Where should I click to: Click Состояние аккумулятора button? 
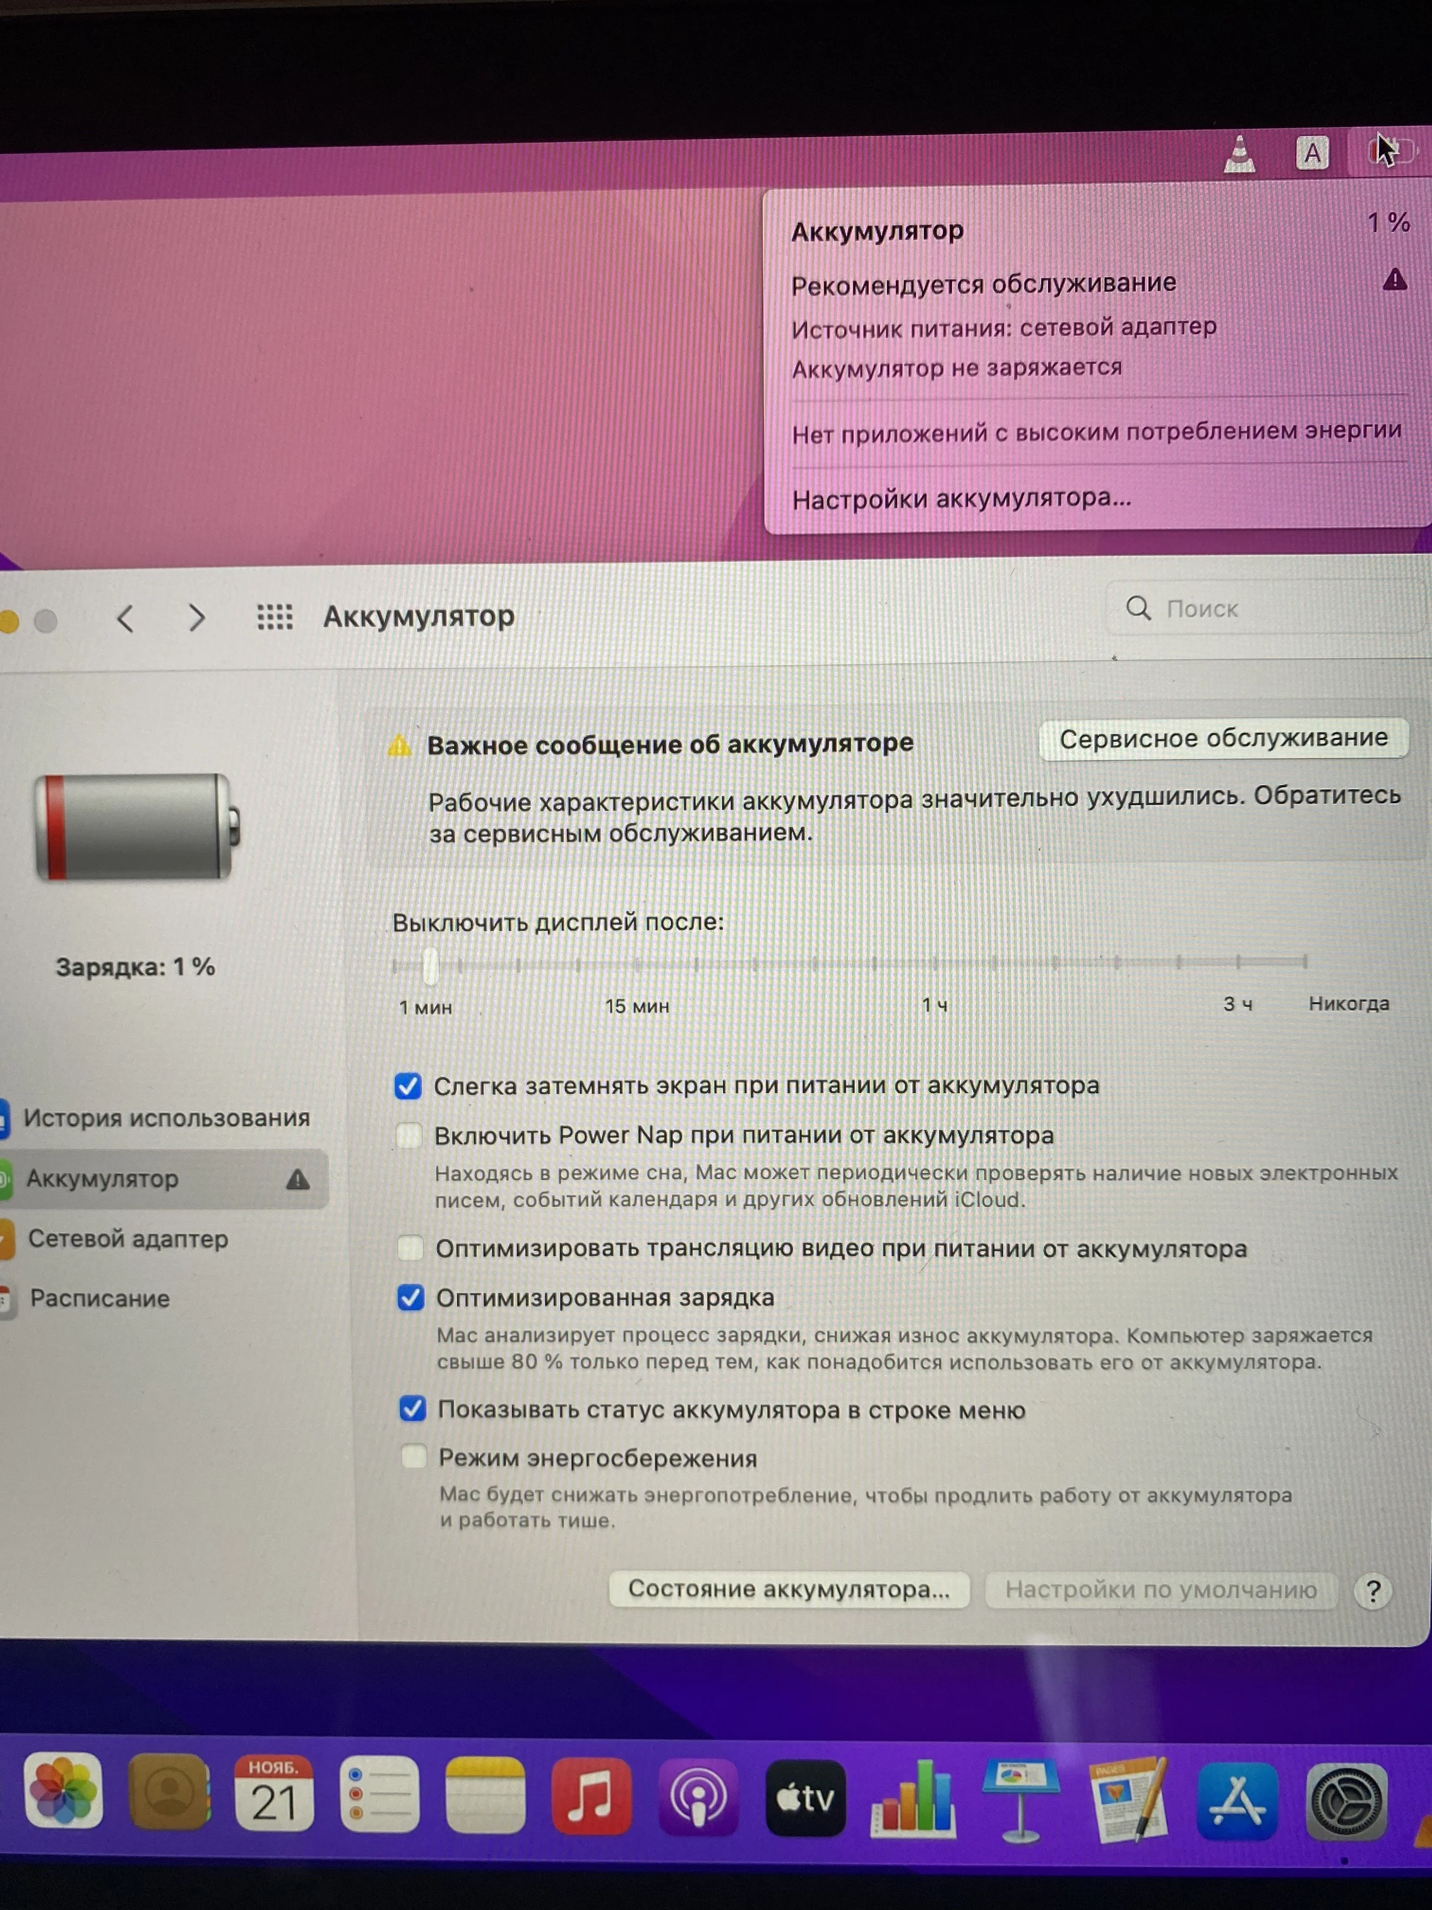[x=788, y=1589]
